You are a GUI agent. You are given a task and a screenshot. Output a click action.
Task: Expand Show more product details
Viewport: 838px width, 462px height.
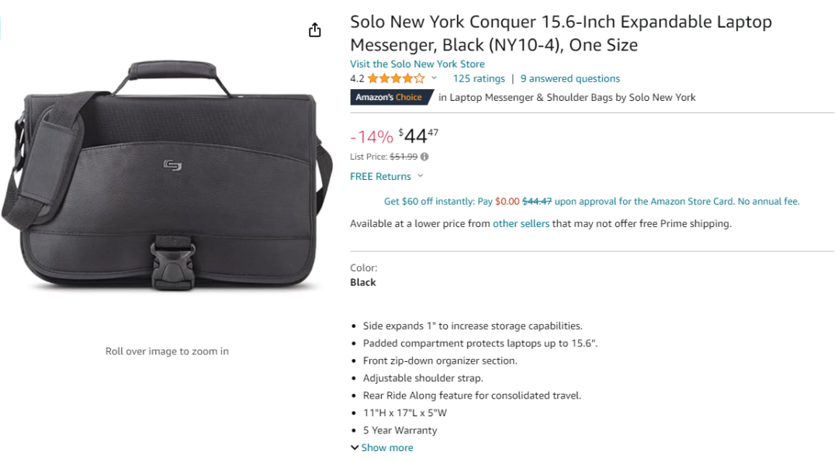coord(382,447)
